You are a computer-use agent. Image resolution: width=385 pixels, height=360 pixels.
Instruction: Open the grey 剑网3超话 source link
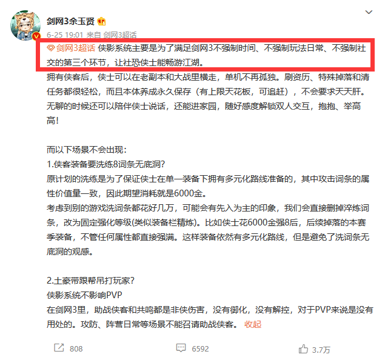pos(119,35)
